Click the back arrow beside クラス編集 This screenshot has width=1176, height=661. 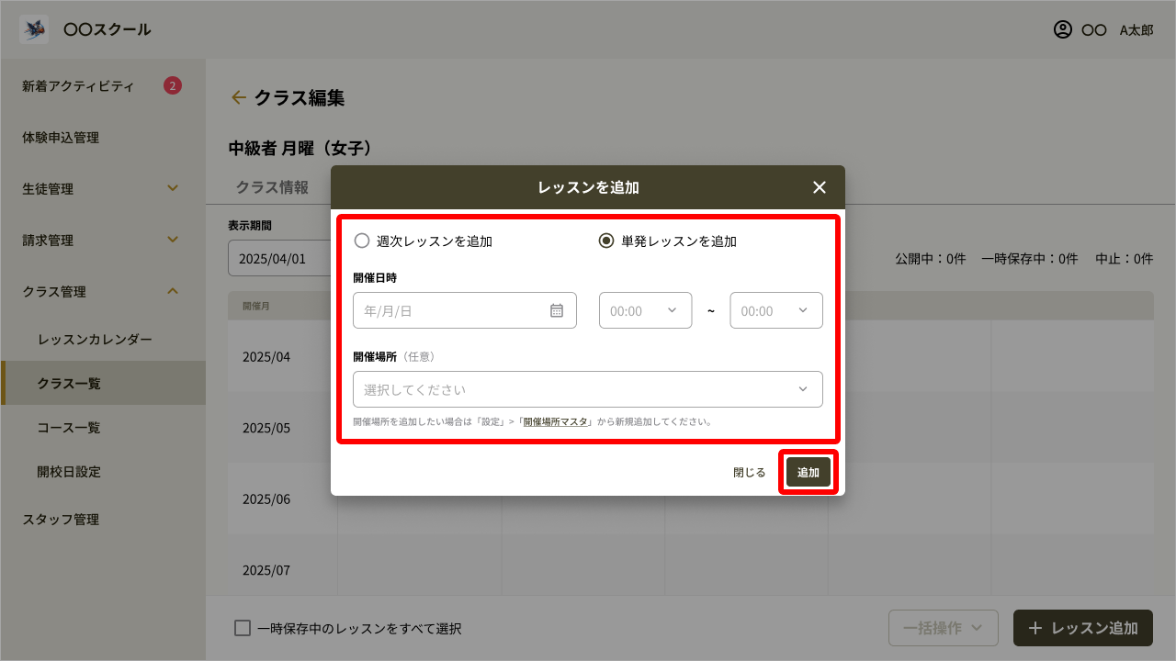coord(238,97)
